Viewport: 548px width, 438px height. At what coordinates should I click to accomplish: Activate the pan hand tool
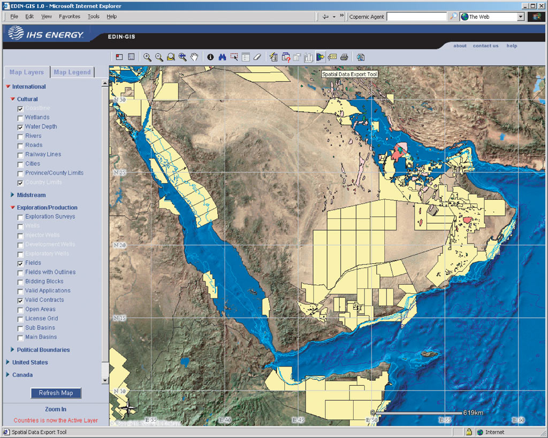[194, 57]
